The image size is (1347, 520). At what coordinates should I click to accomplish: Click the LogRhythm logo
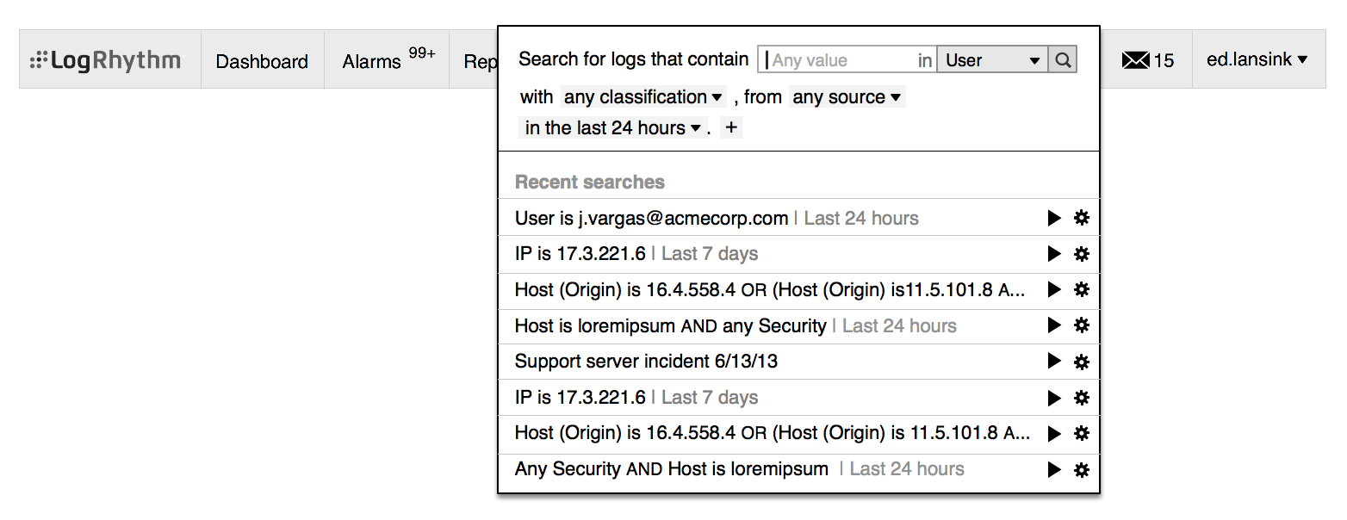(x=106, y=60)
